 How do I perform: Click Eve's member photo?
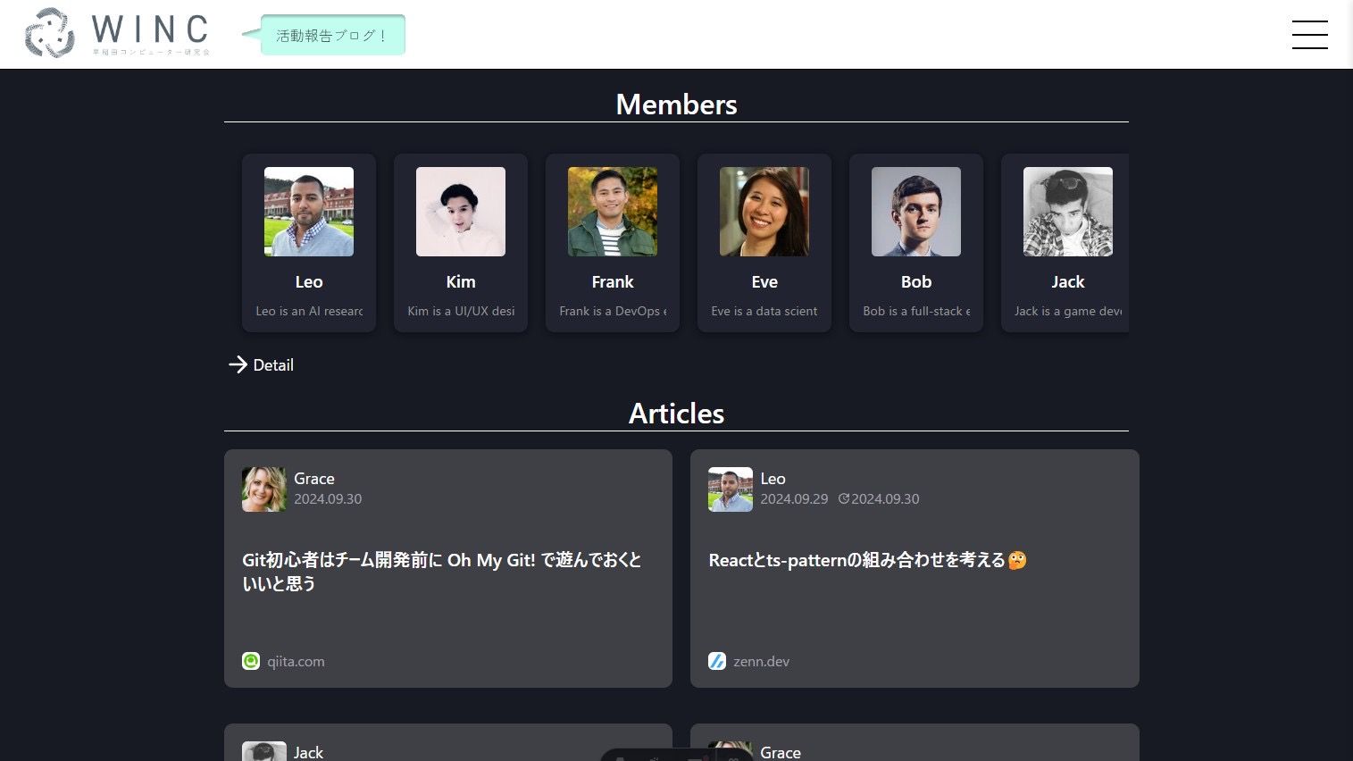[x=764, y=212]
